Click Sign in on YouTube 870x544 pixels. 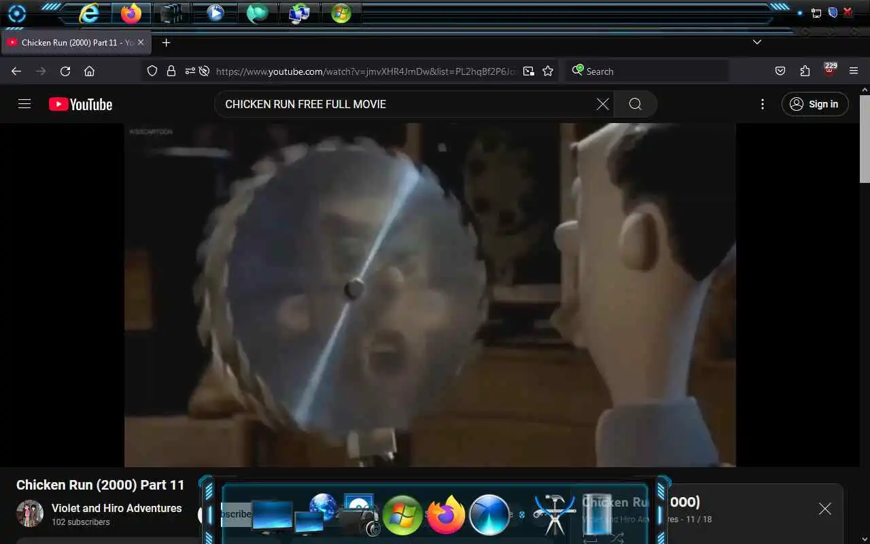[x=815, y=104]
